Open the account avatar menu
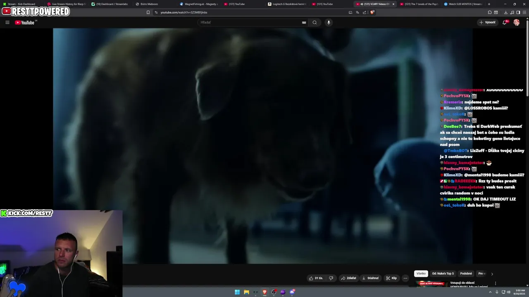 pos(517,22)
